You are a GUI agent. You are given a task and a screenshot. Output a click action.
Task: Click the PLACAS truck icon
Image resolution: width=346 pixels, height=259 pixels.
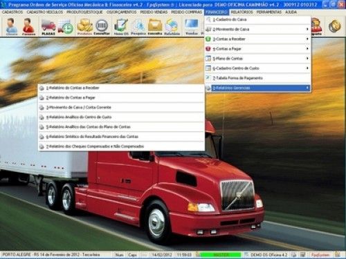click(48, 27)
